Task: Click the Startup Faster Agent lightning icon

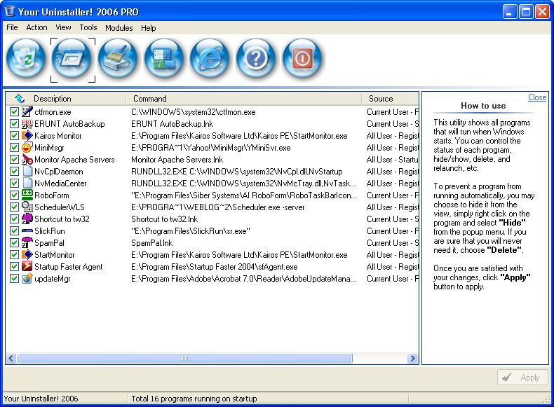Action: [27, 266]
